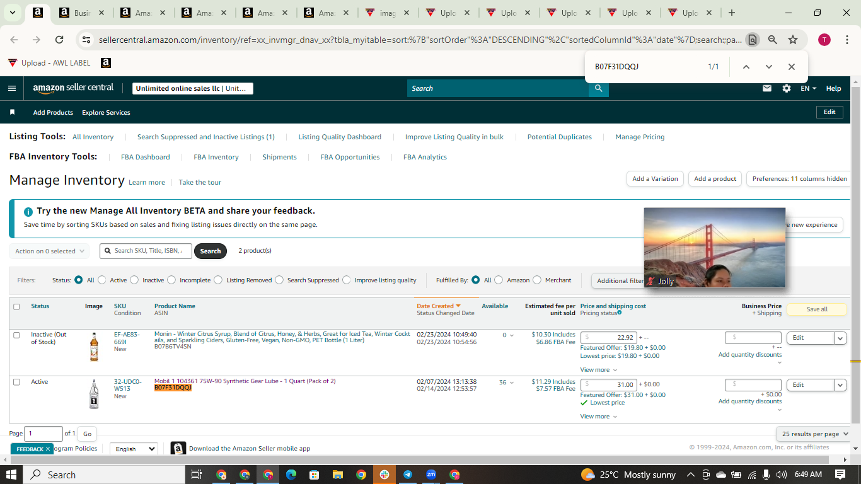This screenshot has width=861, height=484.
Task: Expand 'View more' under the Mobil 1 price
Action: click(599, 417)
